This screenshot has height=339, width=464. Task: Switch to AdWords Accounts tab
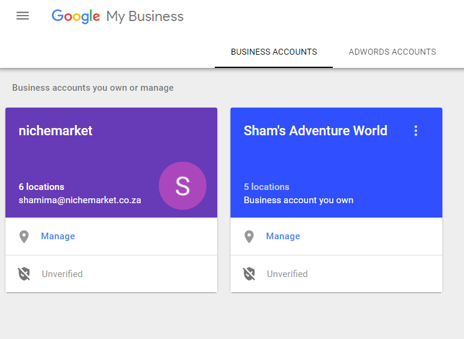coord(392,52)
